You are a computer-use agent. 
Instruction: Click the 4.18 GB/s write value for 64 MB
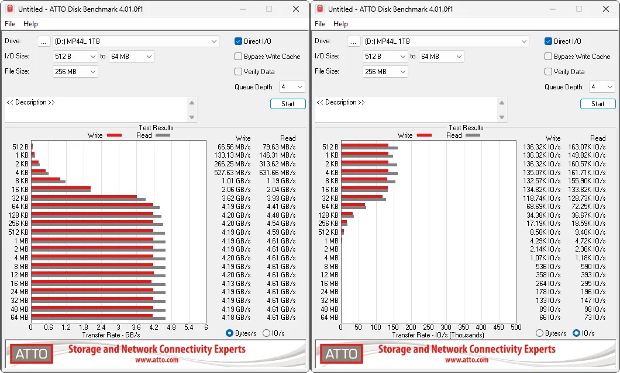236,318
